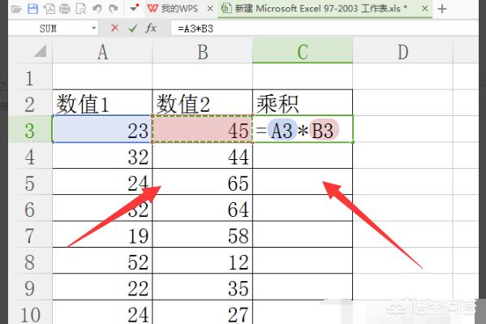Click the Export to PDF icon
The image size is (486, 324).
pos(49,9)
